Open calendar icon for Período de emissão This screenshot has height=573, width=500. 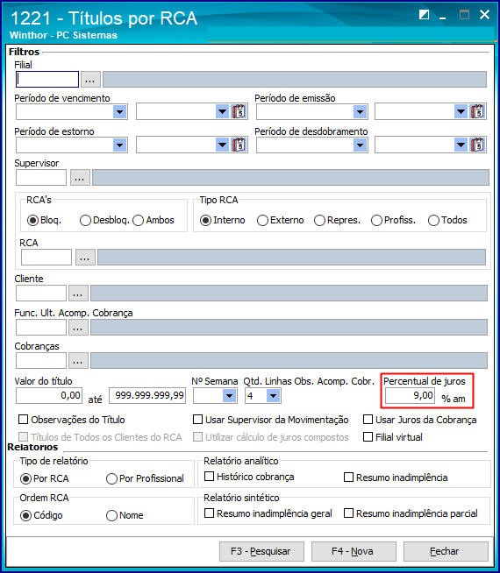pos(477,111)
